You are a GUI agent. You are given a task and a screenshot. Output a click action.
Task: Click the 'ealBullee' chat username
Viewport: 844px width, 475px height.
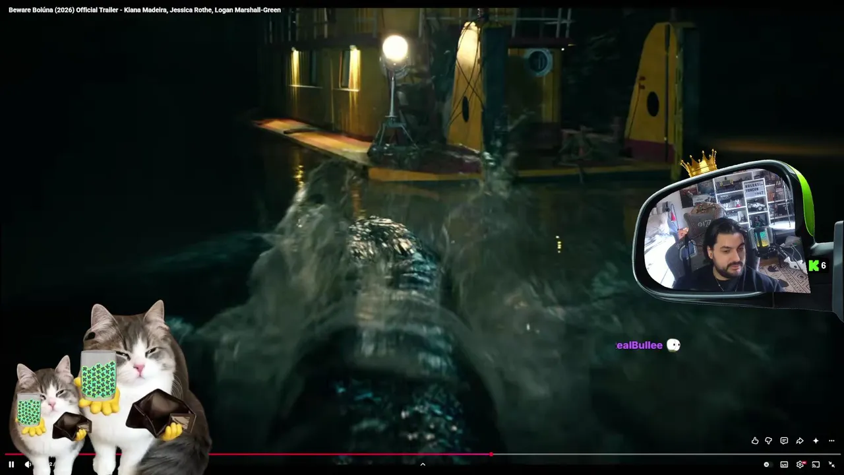pos(639,345)
